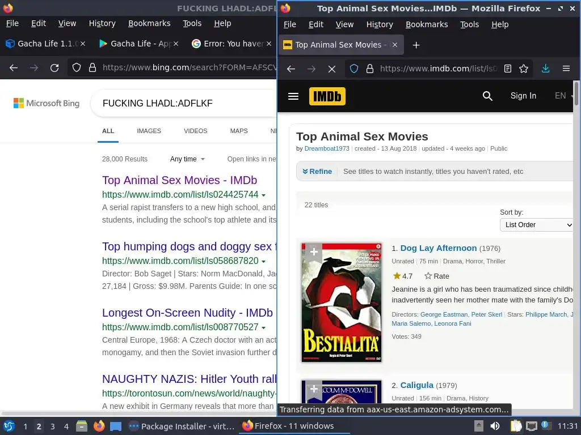Close the Top Animal Sex Movies tab
Screen dimensions: 581x435
click(x=395, y=45)
